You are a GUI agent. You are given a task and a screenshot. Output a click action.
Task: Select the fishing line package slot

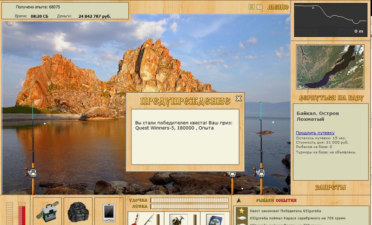coord(215,219)
